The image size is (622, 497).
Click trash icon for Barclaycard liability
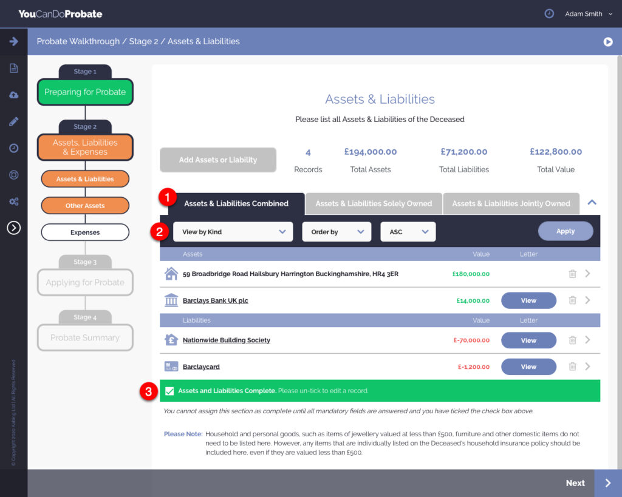(x=572, y=367)
